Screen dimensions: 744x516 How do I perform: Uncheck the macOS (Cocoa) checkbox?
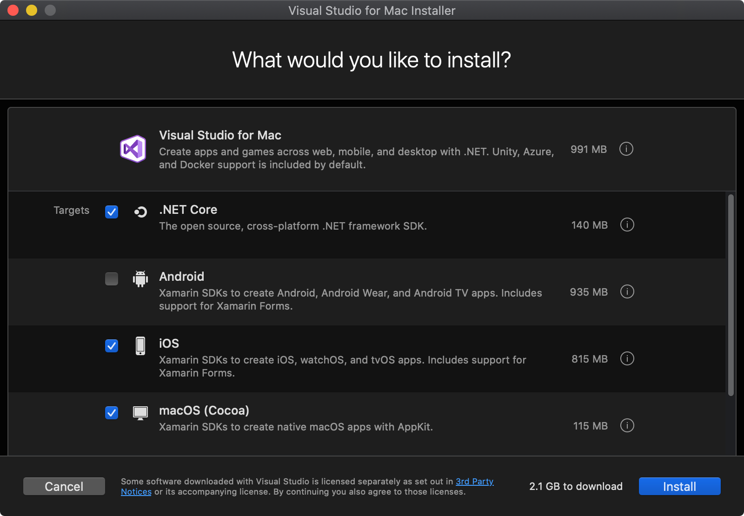click(112, 413)
